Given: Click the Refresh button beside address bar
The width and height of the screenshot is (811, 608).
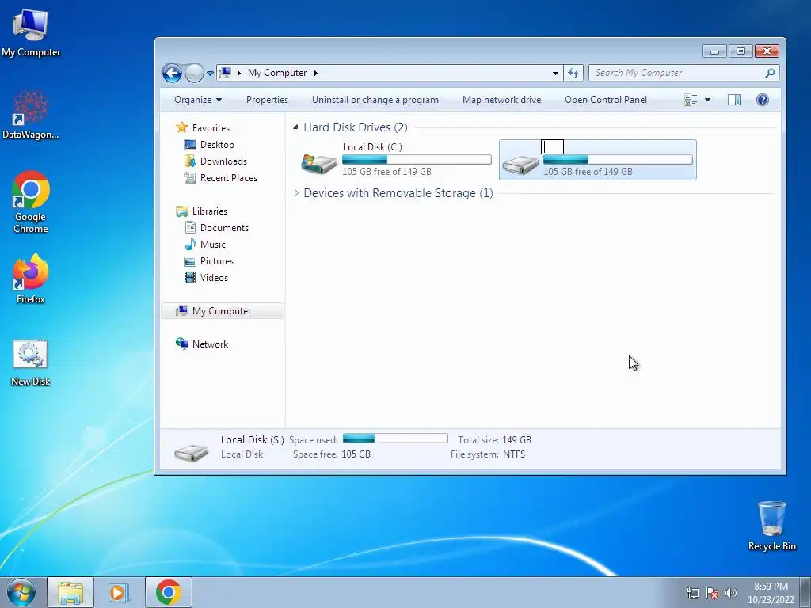Looking at the screenshot, I should tap(573, 73).
